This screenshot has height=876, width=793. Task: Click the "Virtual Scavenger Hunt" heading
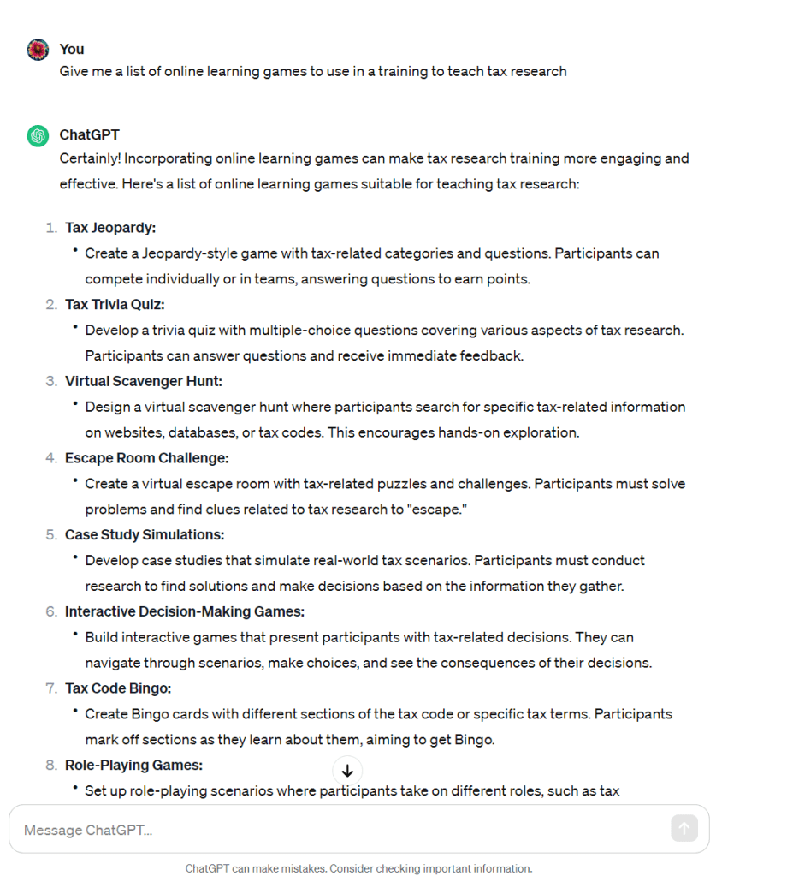143,381
